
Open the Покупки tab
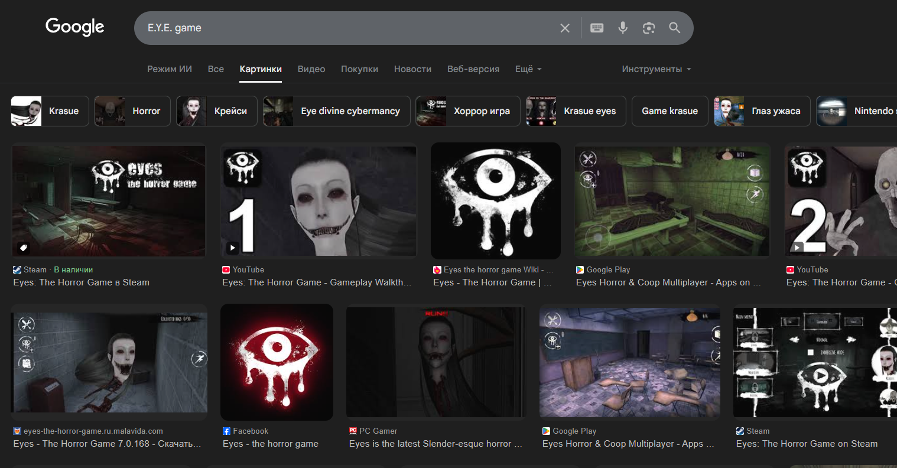pos(359,69)
